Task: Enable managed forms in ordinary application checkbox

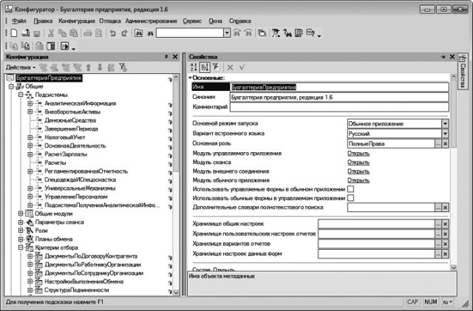Action: point(351,190)
